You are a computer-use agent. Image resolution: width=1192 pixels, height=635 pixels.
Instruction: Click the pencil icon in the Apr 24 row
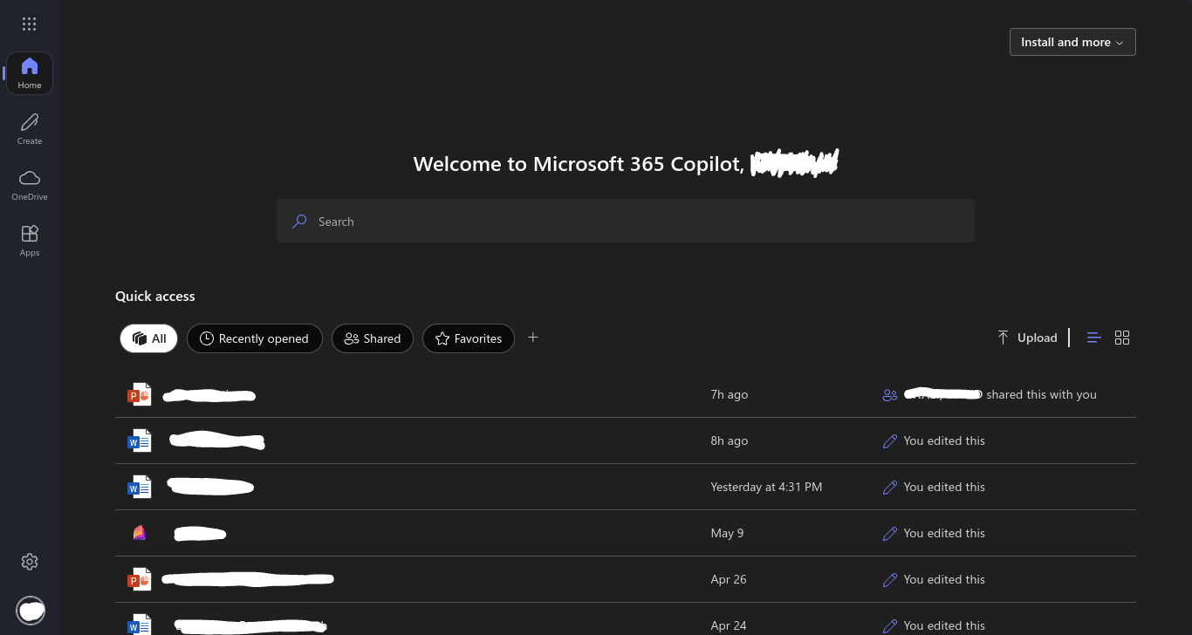point(890,626)
